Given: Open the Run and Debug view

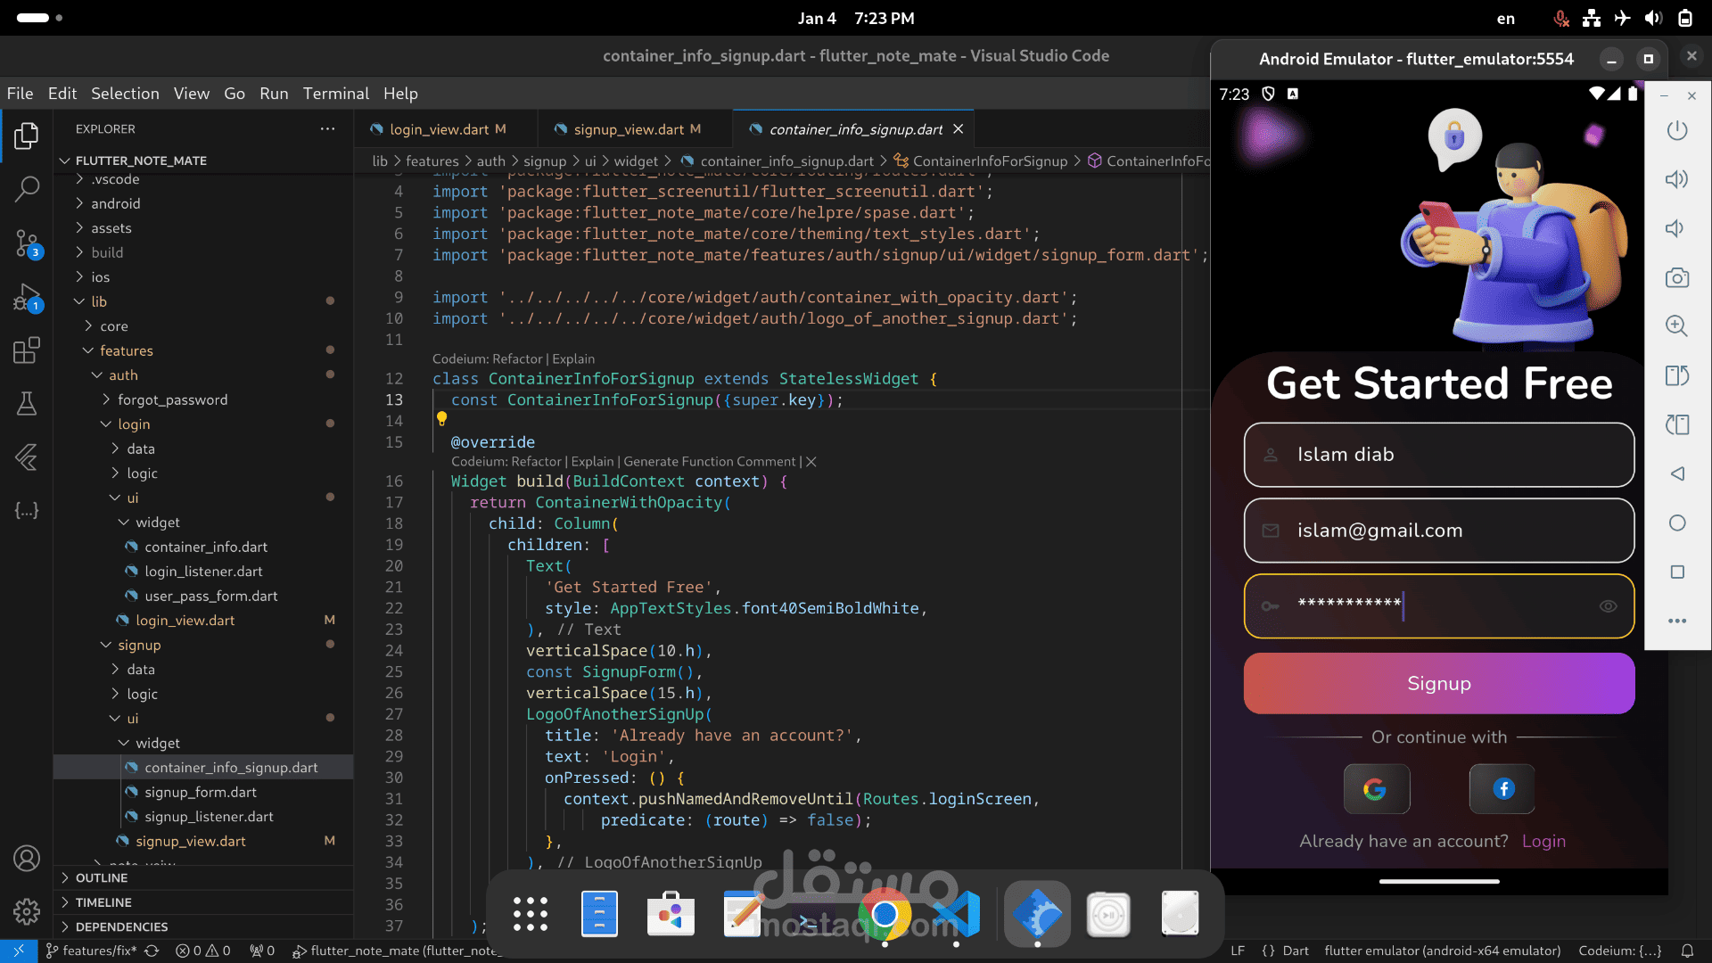Looking at the screenshot, I should click(x=27, y=297).
